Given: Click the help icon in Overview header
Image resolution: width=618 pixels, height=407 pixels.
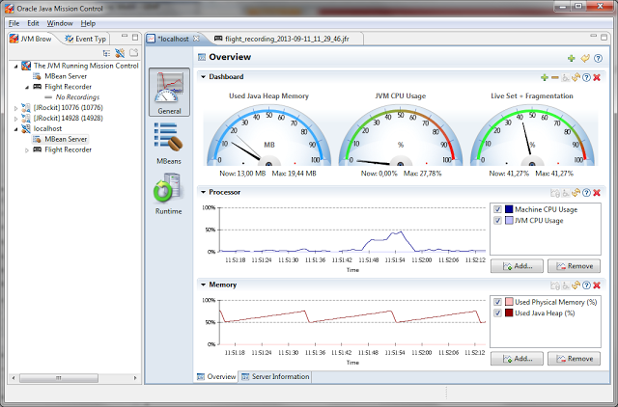Looking at the screenshot, I should (599, 59).
